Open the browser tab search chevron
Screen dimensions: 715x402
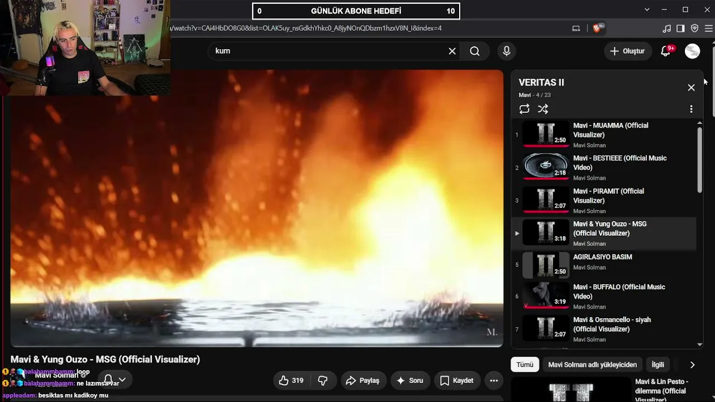pyautogui.click(x=647, y=9)
